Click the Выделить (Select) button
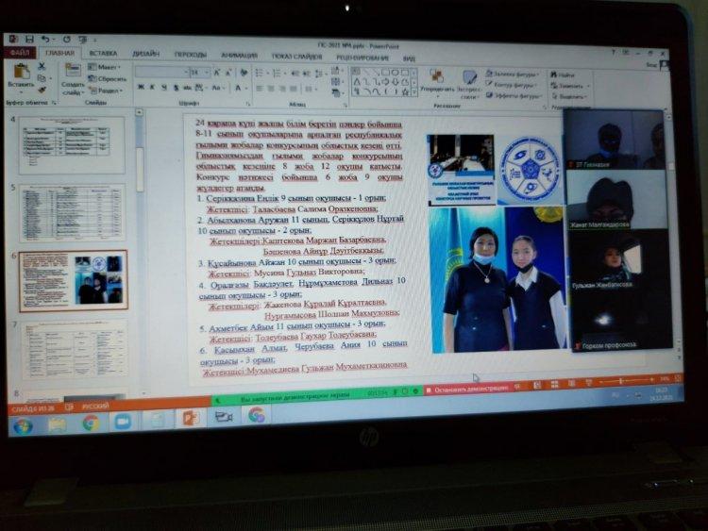The height and width of the screenshot is (531, 708). [x=569, y=96]
